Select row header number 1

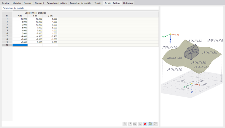7,19
